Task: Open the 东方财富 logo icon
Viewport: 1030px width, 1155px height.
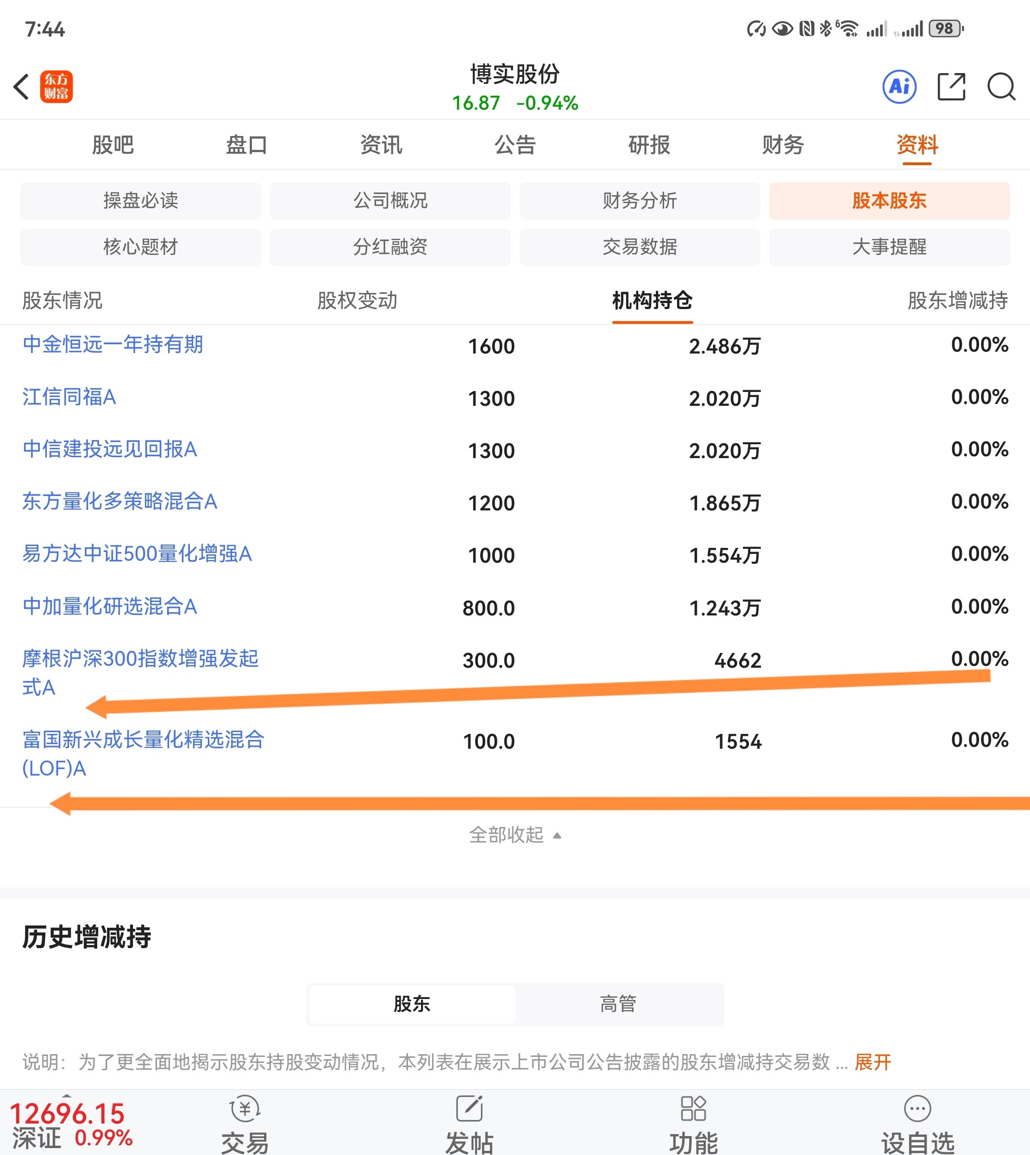Action: click(x=56, y=87)
